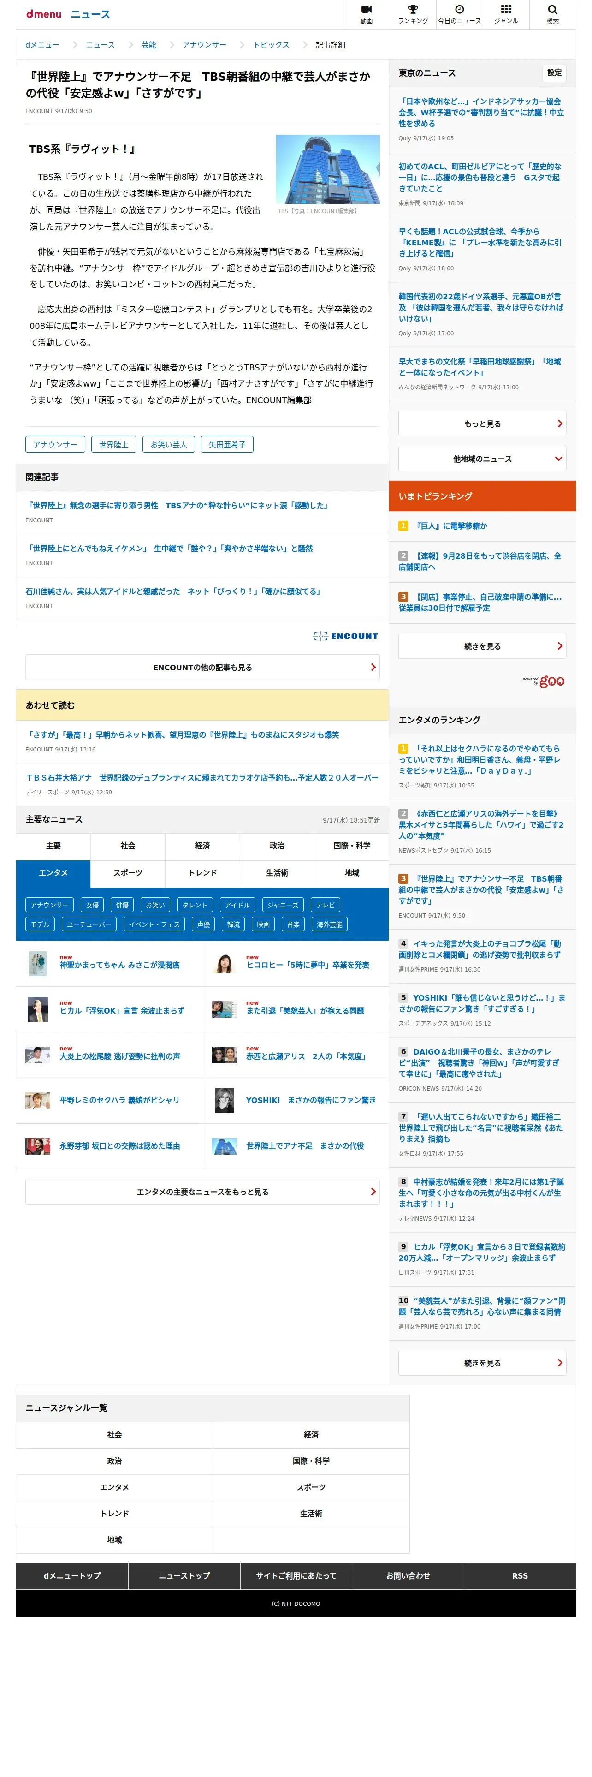
Task: Select the 主要 news tab
Action: tap(53, 846)
